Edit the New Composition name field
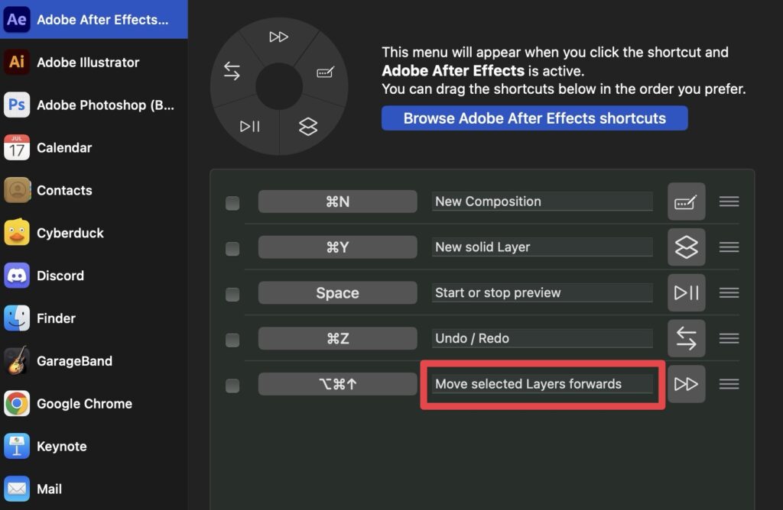 tap(542, 202)
